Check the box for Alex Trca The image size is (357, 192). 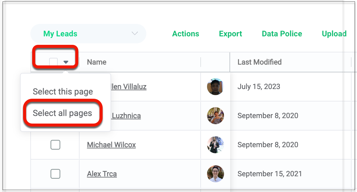(55, 174)
